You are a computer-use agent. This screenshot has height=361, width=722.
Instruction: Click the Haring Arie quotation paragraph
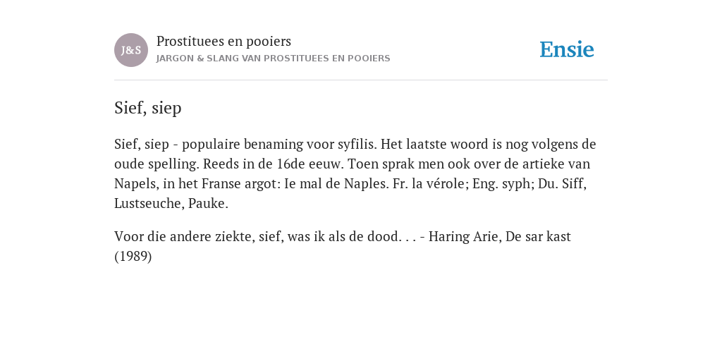[x=343, y=246]
